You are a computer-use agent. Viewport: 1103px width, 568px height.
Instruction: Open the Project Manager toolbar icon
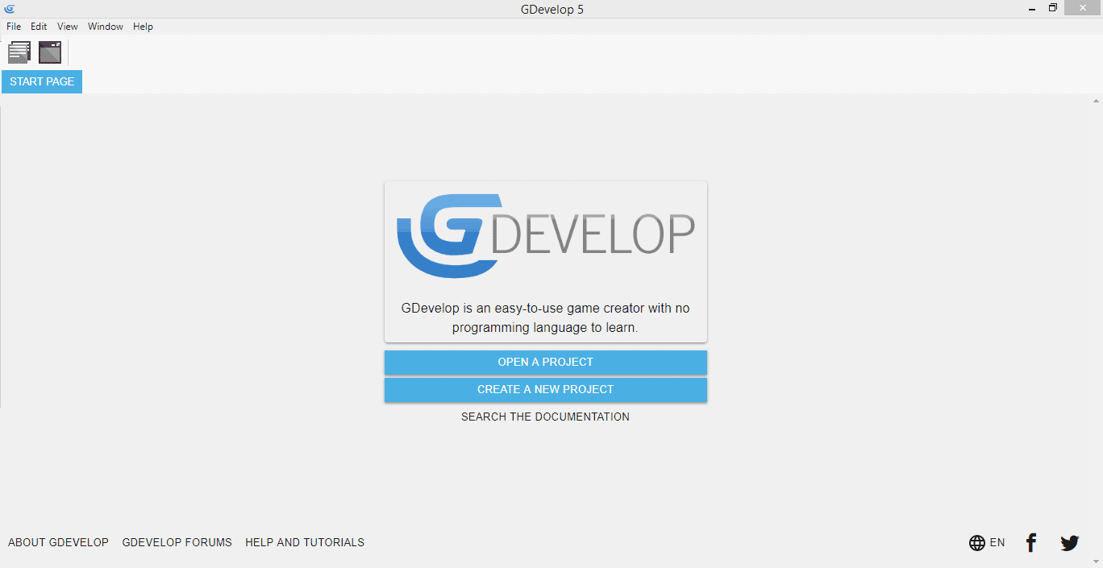[19, 53]
